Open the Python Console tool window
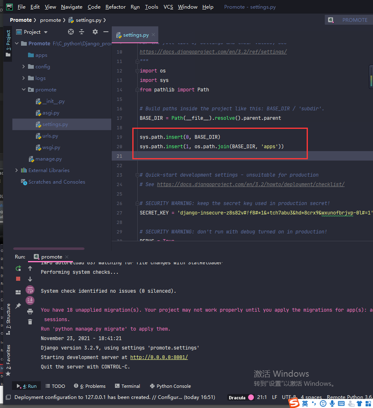The height and width of the screenshot is (408, 373). (171, 386)
